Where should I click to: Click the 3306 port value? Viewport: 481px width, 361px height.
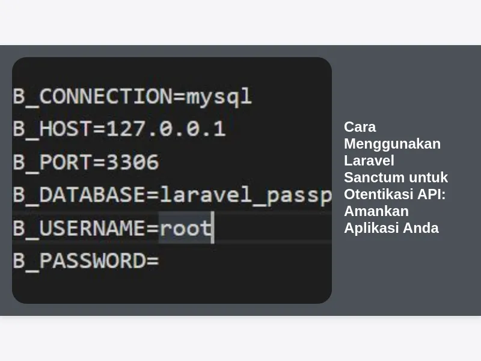coord(132,162)
